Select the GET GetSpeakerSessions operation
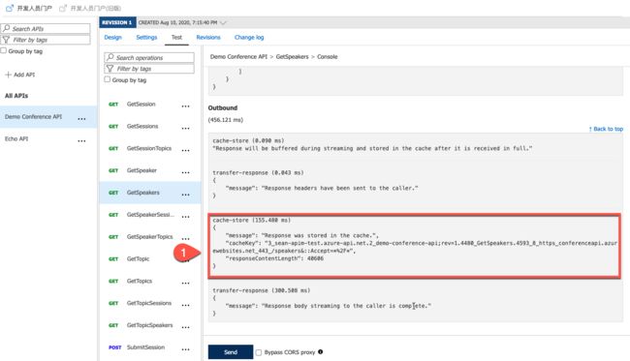This screenshot has width=630, height=361. click(150, 215)
